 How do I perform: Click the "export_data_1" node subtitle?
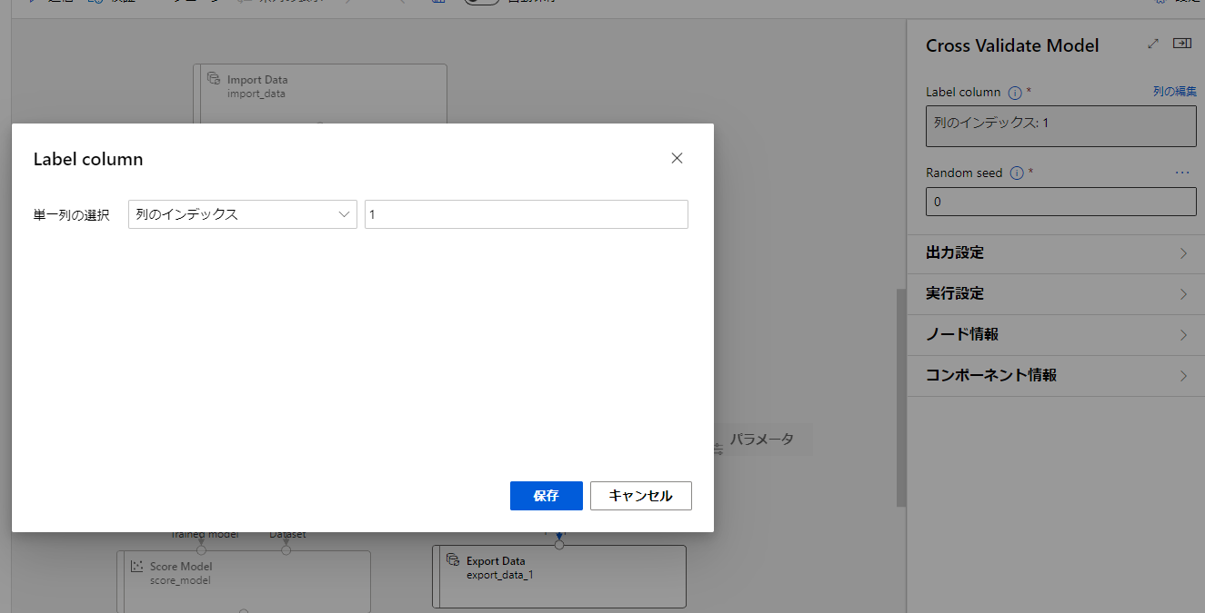click(x=499, y=575)
